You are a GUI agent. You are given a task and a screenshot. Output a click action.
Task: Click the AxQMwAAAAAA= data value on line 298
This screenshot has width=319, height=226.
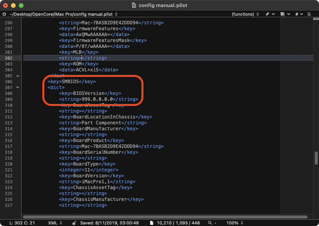coord(93,35)
